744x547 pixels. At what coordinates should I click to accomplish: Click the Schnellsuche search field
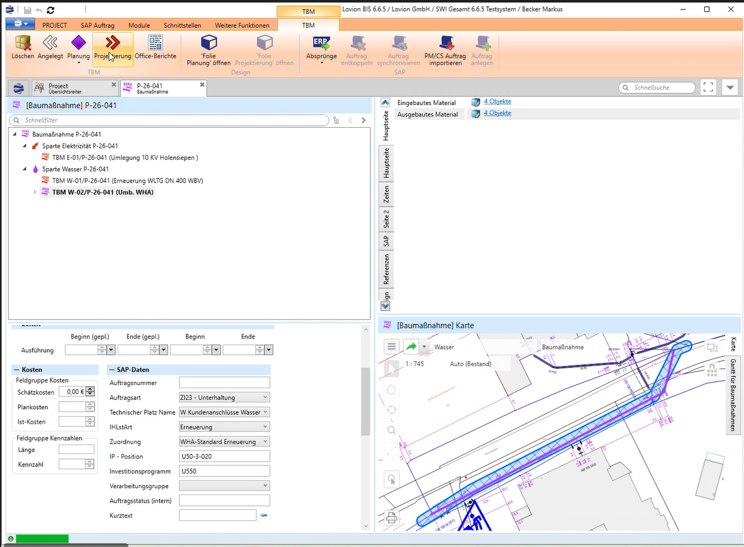click(x=657, y=88)
